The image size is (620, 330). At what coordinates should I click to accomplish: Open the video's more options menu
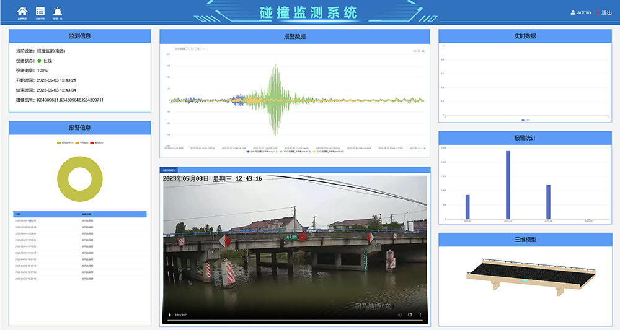(x=420, y=315)
